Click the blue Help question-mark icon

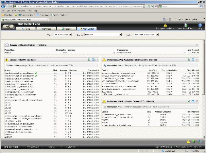(x=200, y=25)
